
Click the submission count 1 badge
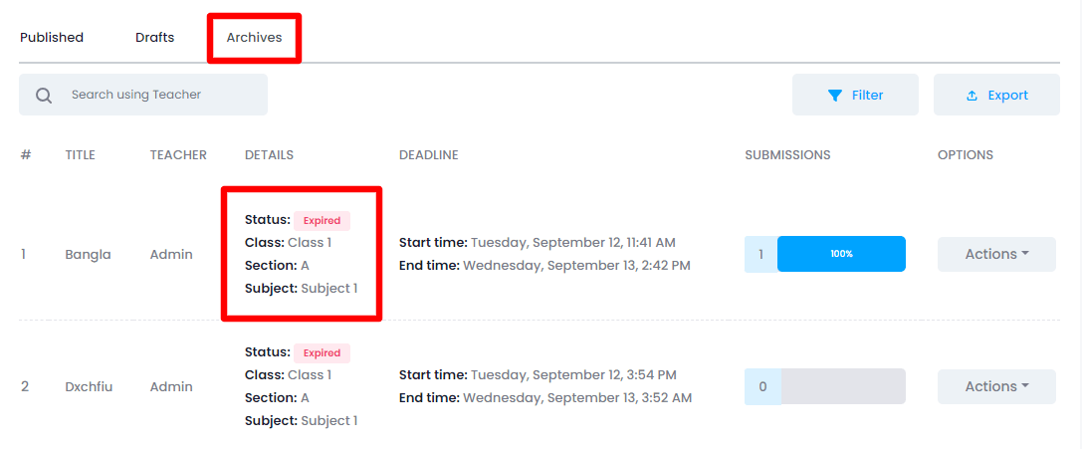pyautogui.click(x=761, y=254)
